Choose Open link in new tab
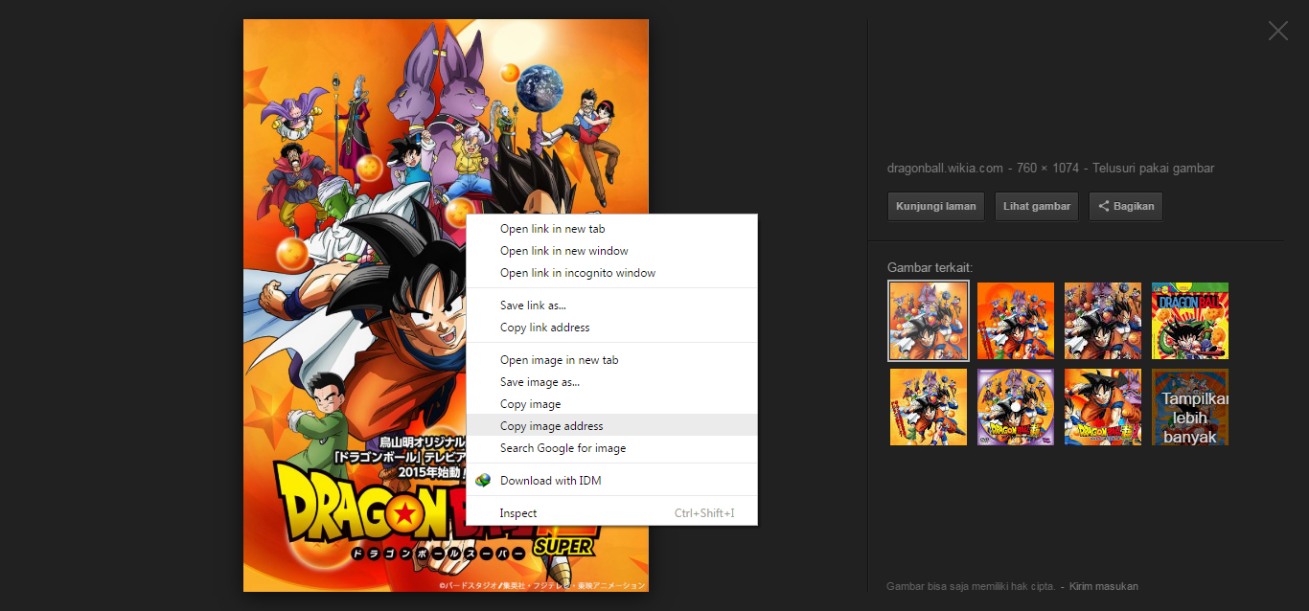 [x=611, y=229]
